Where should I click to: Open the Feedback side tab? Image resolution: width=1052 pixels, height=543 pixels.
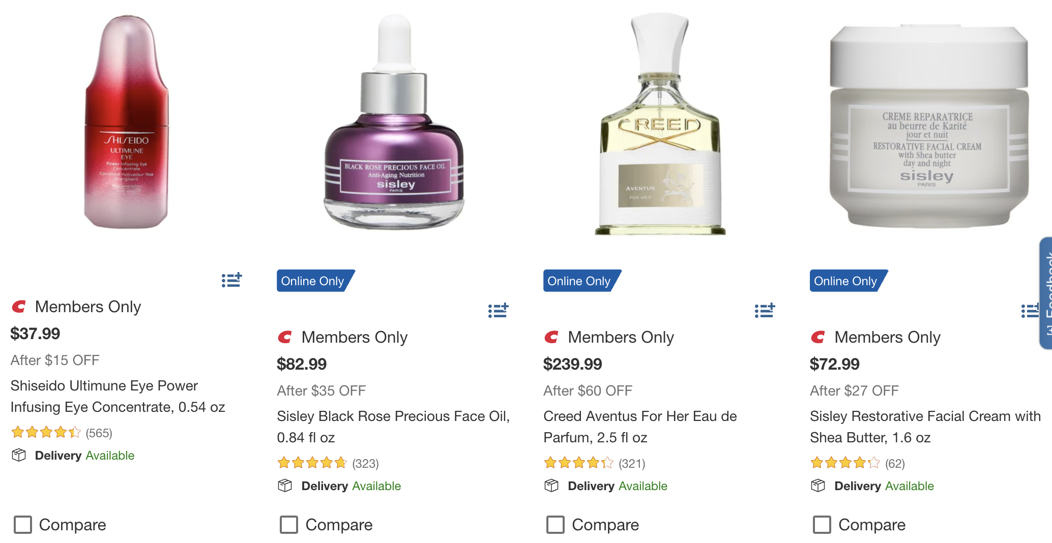[1046, 293]
